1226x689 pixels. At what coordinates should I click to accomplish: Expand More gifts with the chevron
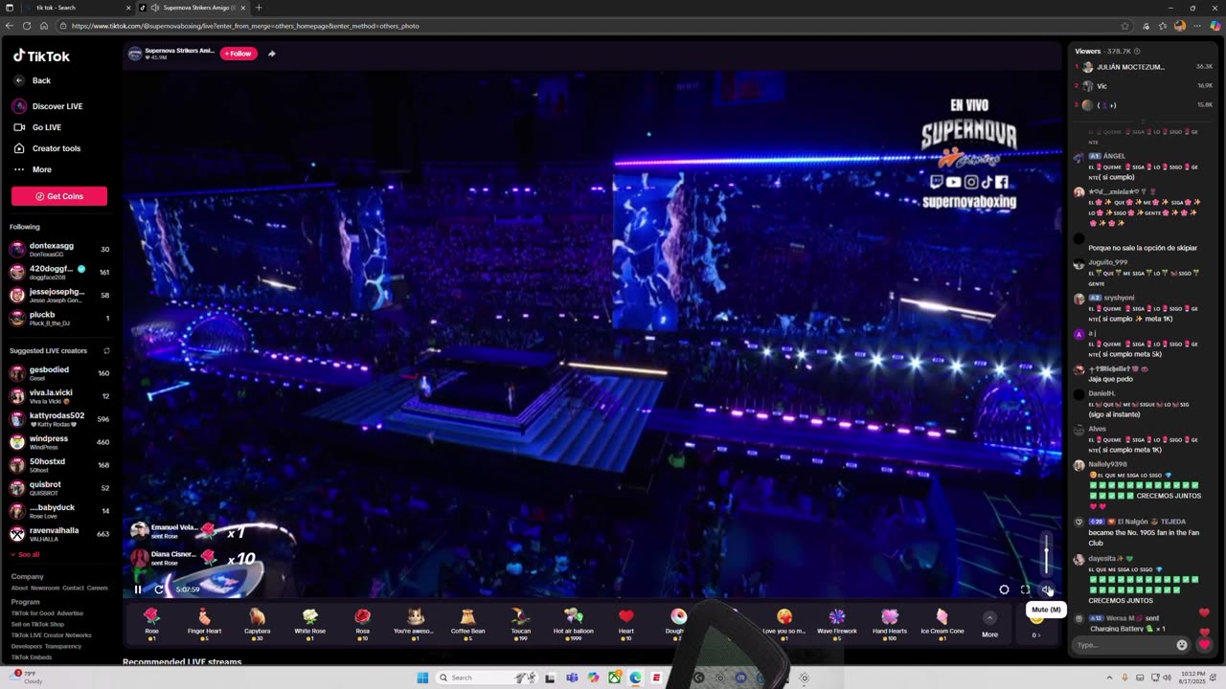[x=989, y=618]
